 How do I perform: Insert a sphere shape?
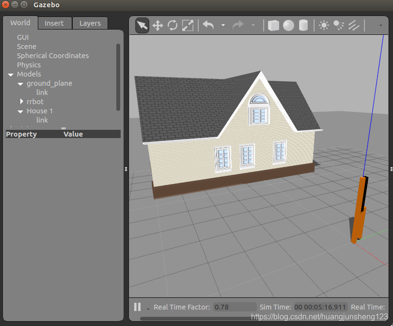pos(288,26)
